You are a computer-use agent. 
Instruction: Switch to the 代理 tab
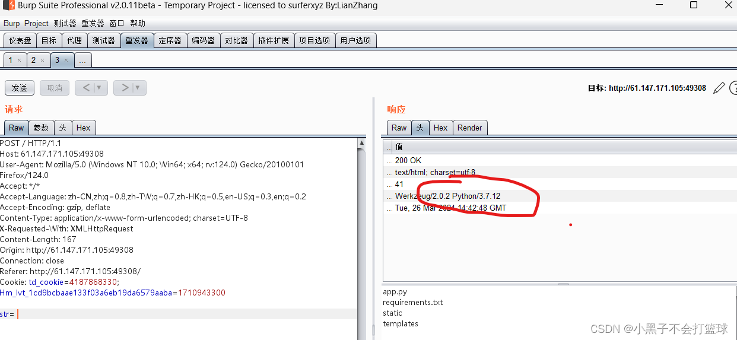click(74, 40)
